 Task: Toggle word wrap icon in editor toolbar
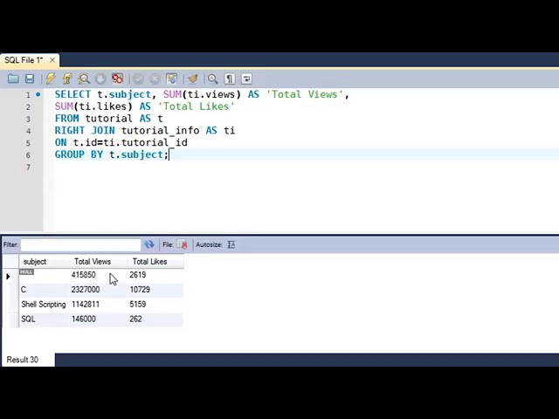tap(246, 79)
